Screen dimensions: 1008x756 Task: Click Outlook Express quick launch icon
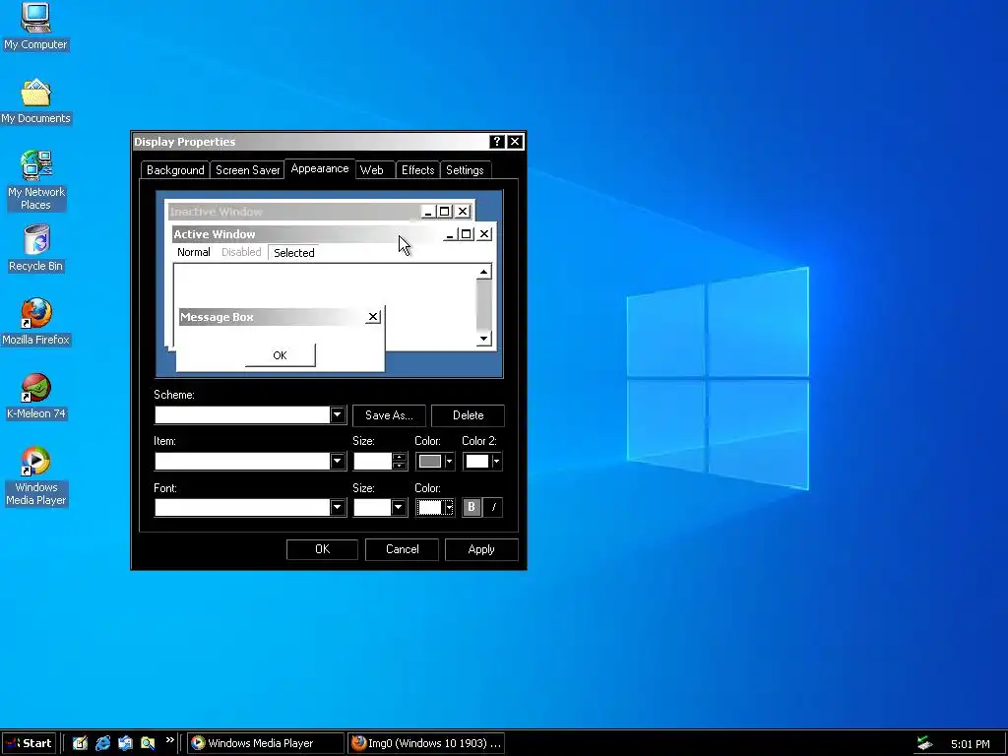pyautogui.click(x=125, y=743)
